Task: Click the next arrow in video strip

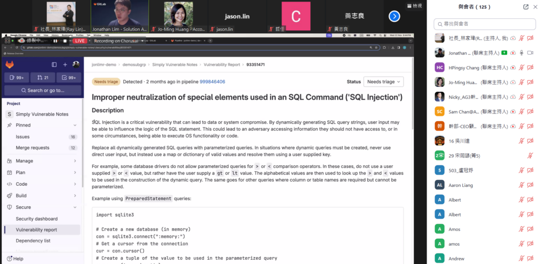Action: (394, 16)
